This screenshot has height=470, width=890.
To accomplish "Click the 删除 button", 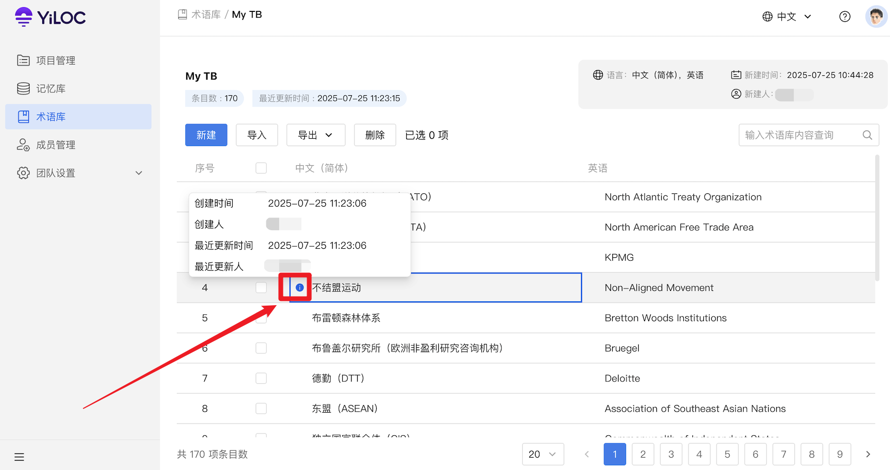I will coord(375,135).
